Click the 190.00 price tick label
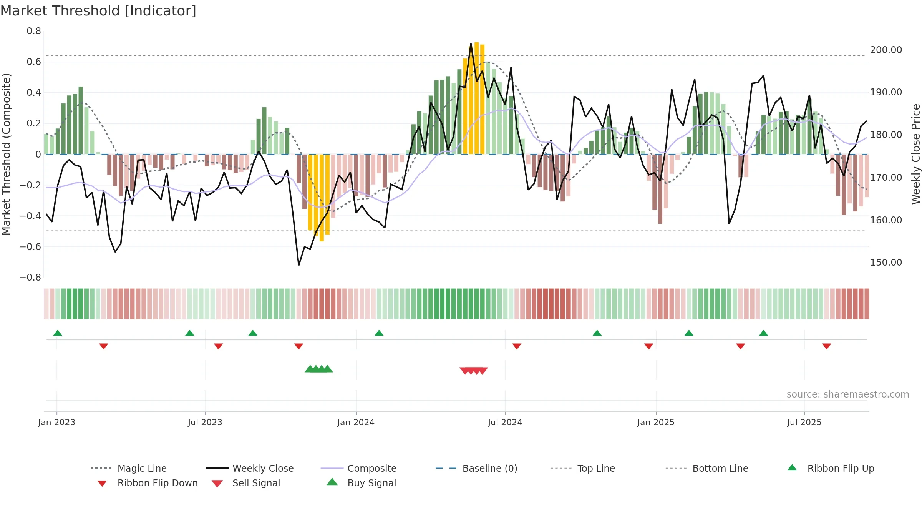This screenshot has width=922, height=519. [x=886, y=92]
